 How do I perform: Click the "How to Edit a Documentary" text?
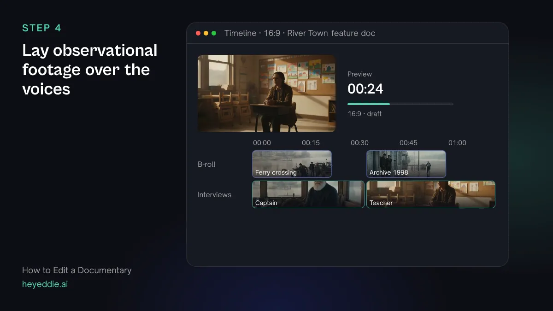click(77, 270)
